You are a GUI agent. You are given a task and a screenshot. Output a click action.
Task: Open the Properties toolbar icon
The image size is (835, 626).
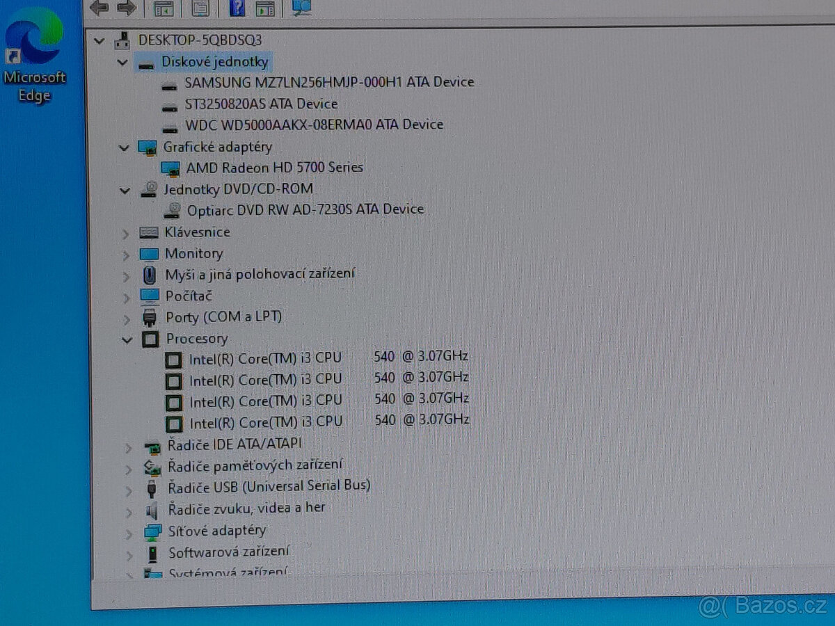point(200,8)
